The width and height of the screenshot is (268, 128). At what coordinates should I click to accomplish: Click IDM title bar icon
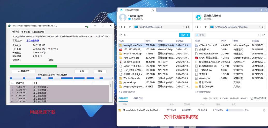tap(9, 26)
